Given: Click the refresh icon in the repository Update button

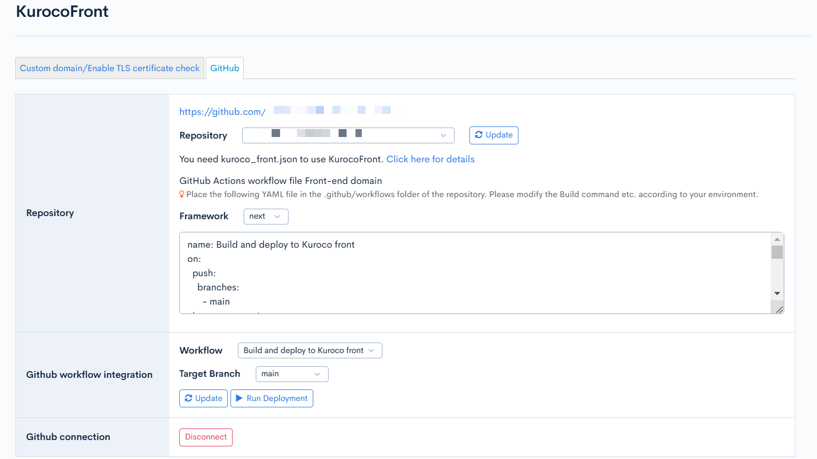Looking at the screenshot, I should pos(478,135).
